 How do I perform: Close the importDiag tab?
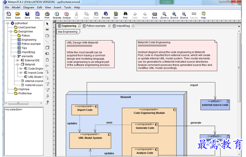[x=133, y=26]
